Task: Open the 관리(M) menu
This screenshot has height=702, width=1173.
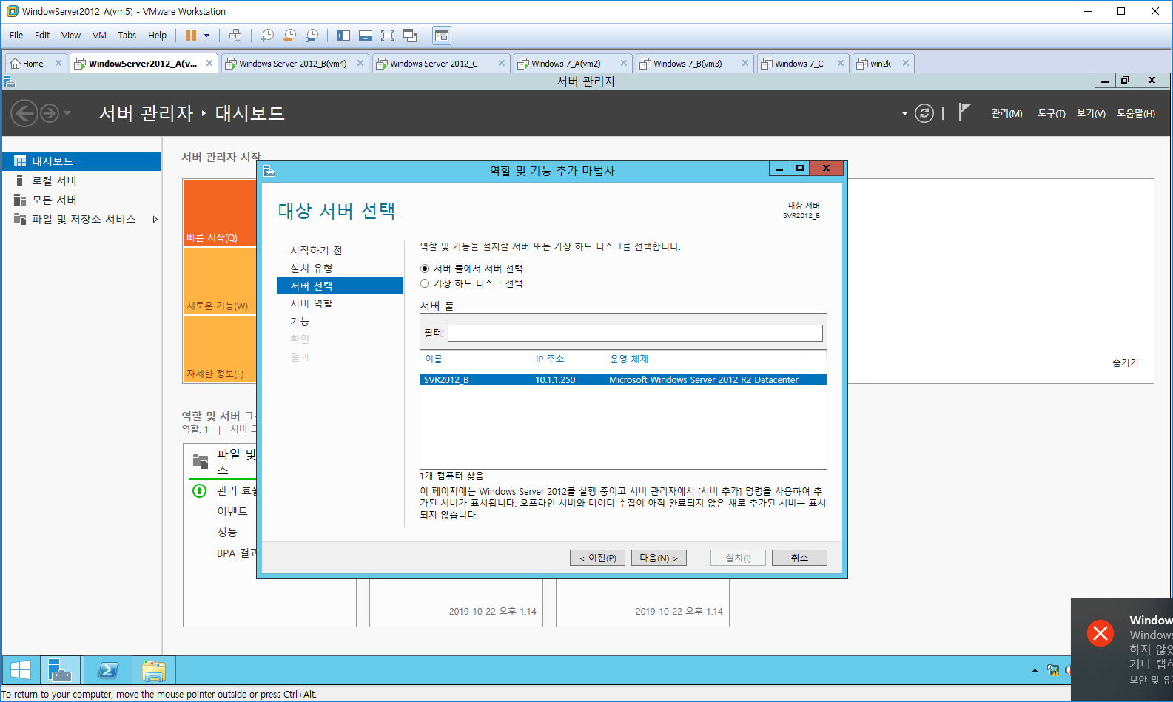Action: 1006,113
